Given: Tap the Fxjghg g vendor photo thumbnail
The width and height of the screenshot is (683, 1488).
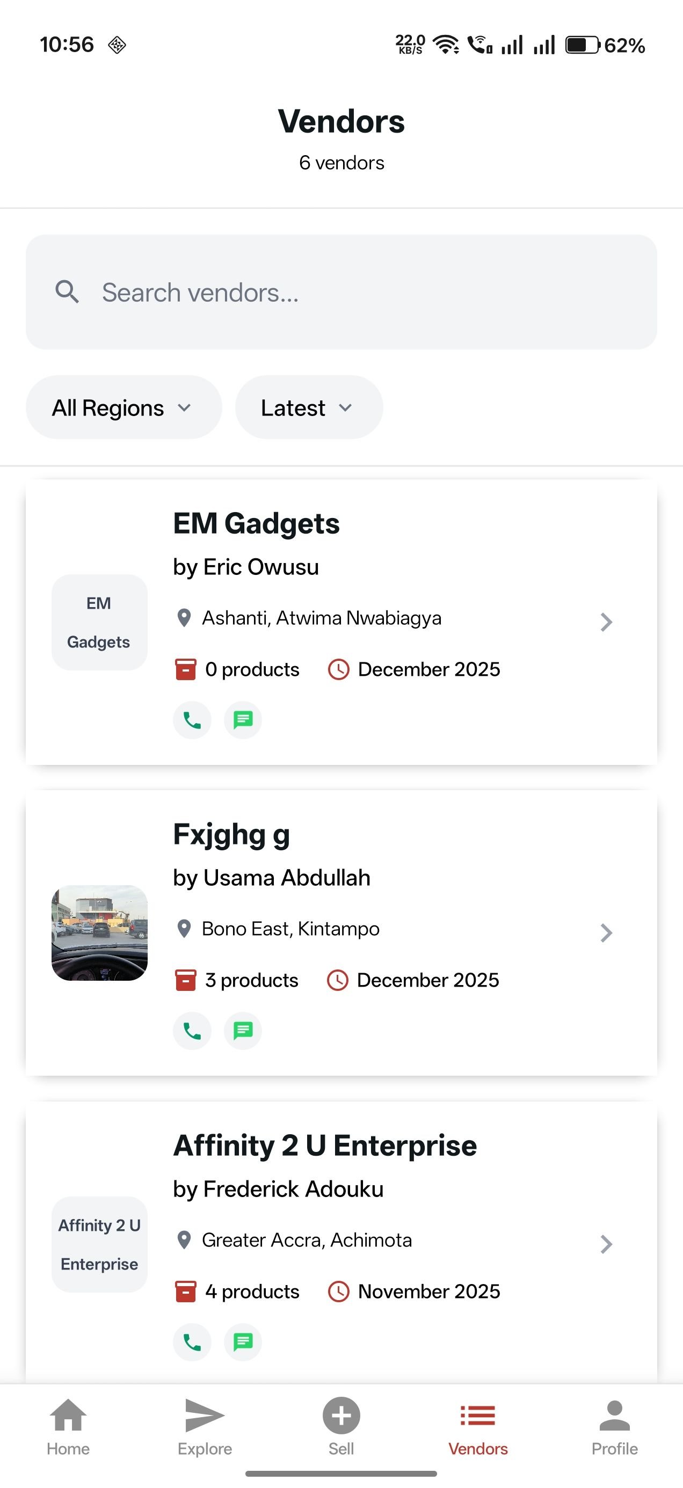Looking at the screenshot, I should (x=99, y=933).
